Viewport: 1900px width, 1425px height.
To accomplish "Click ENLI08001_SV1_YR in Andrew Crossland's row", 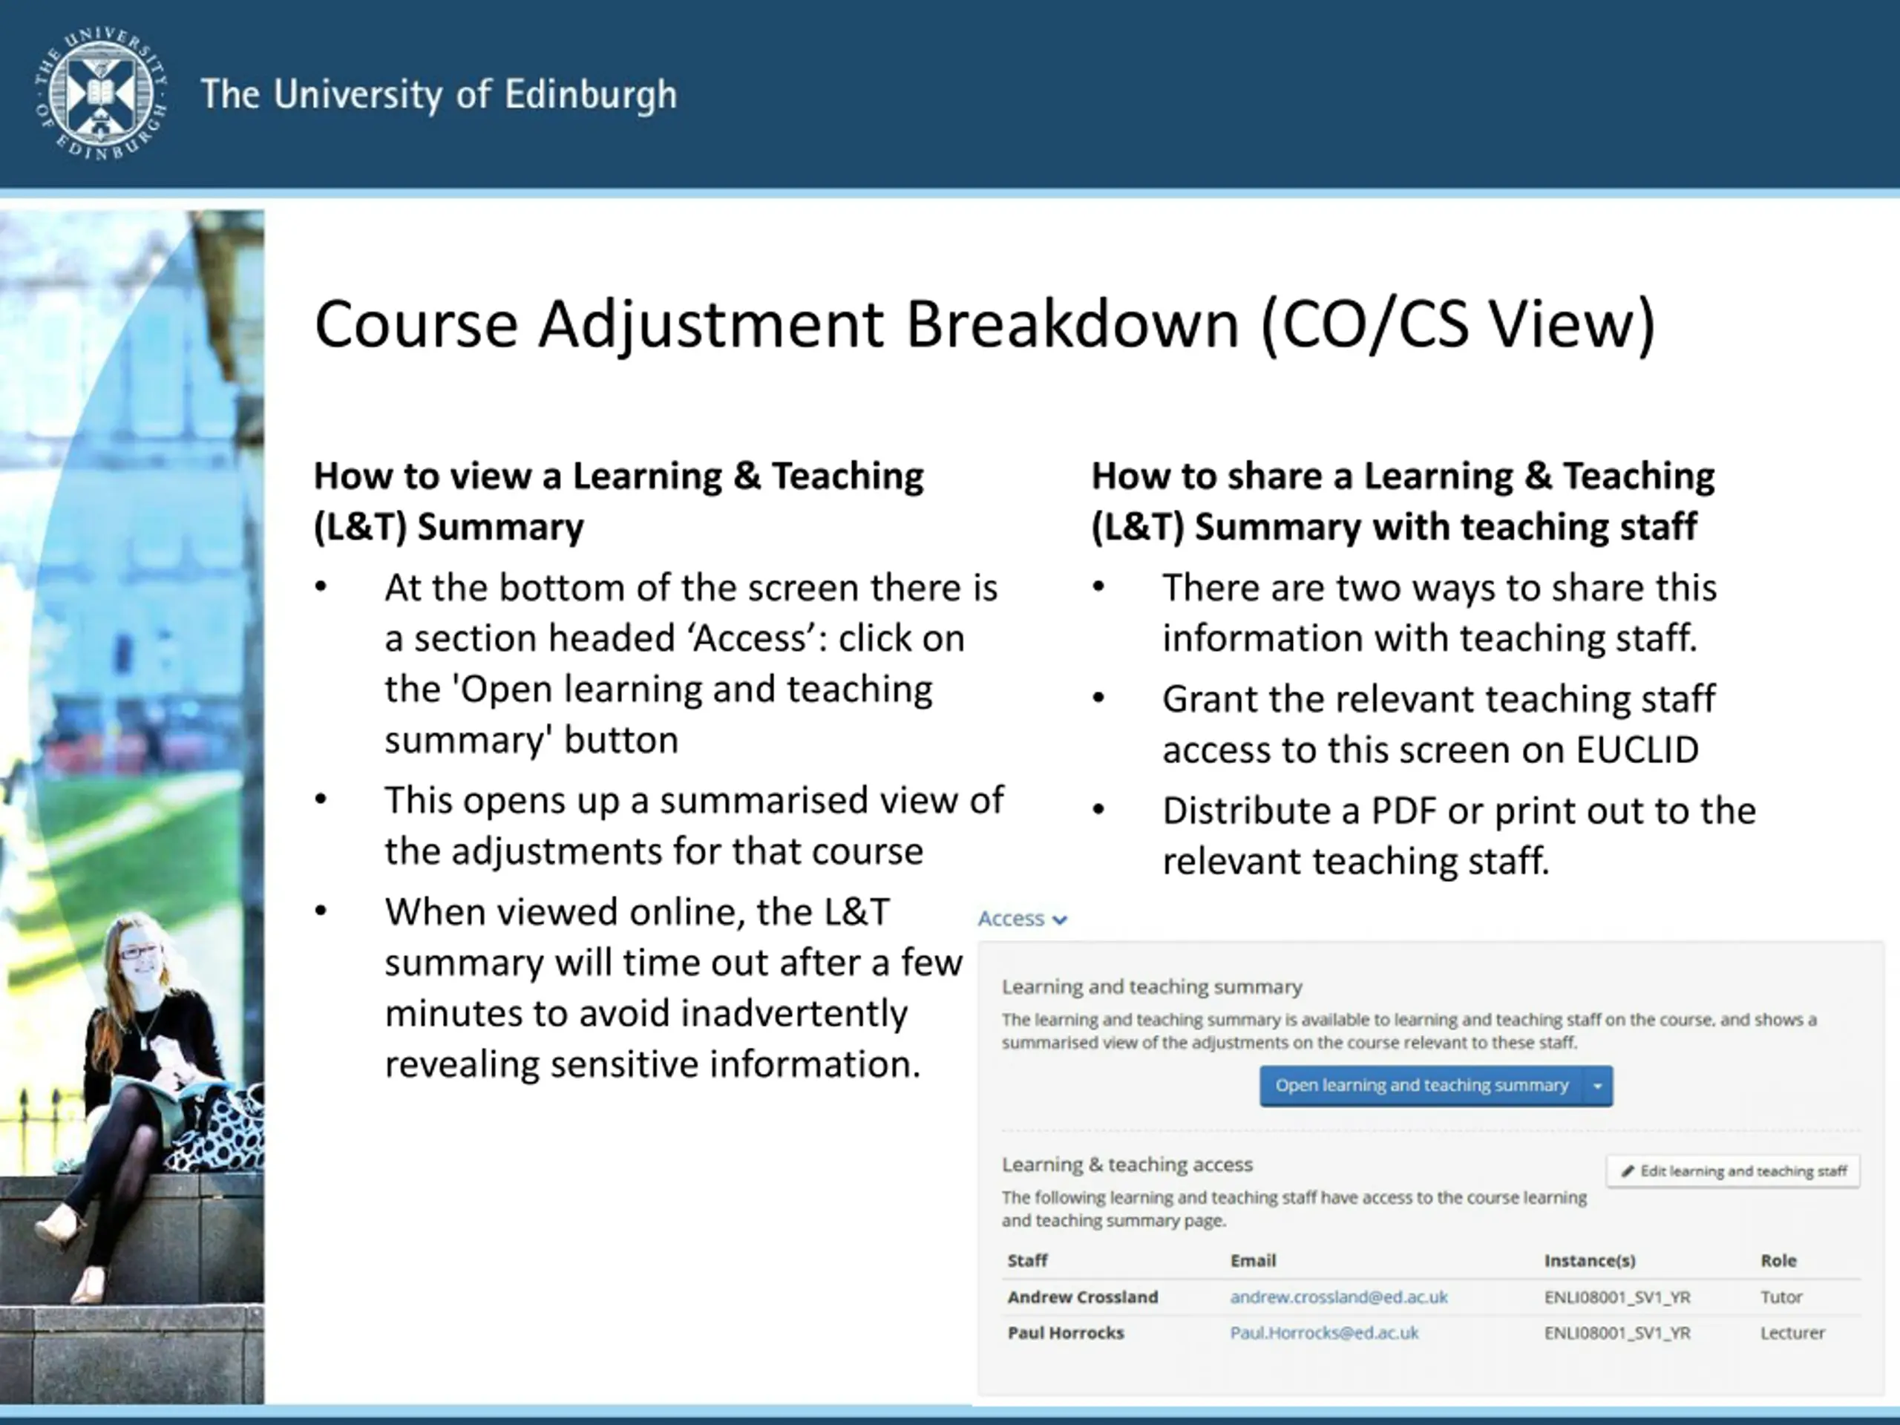I will [1616, 1297].
